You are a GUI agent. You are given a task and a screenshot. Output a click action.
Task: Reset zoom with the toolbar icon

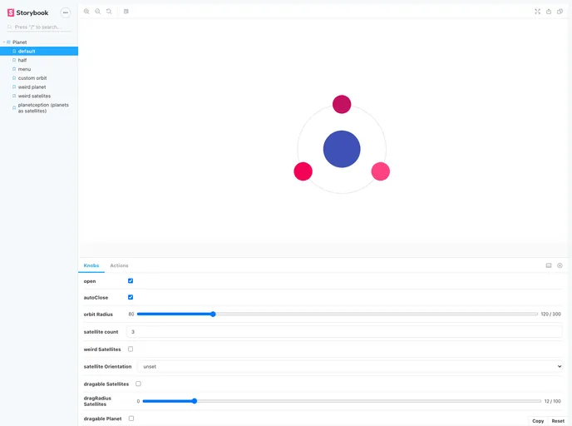coord(109,12)
